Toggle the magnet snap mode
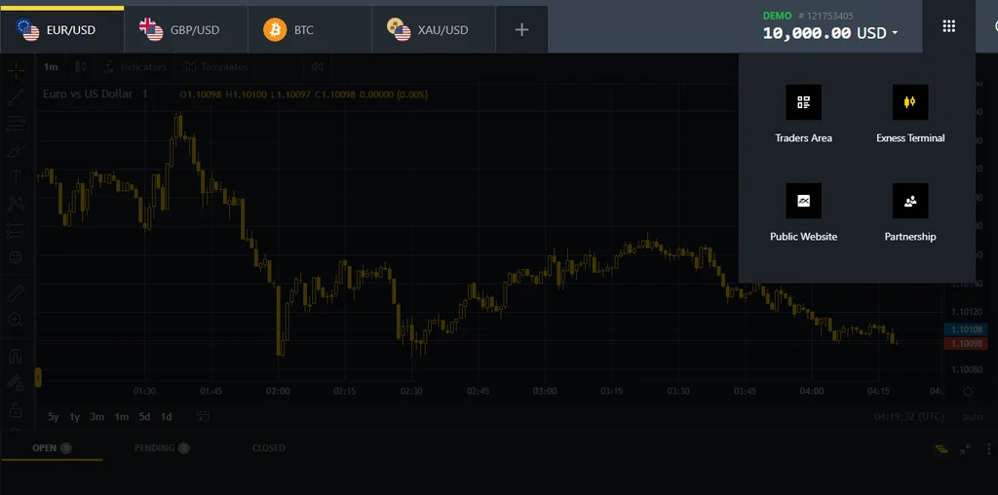 pyautogui.click(x=16, y=357)
